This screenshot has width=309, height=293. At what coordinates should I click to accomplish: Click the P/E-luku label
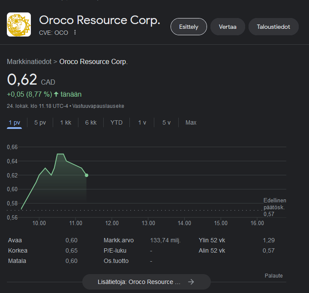pyautogui.click(x=115, y=250)
